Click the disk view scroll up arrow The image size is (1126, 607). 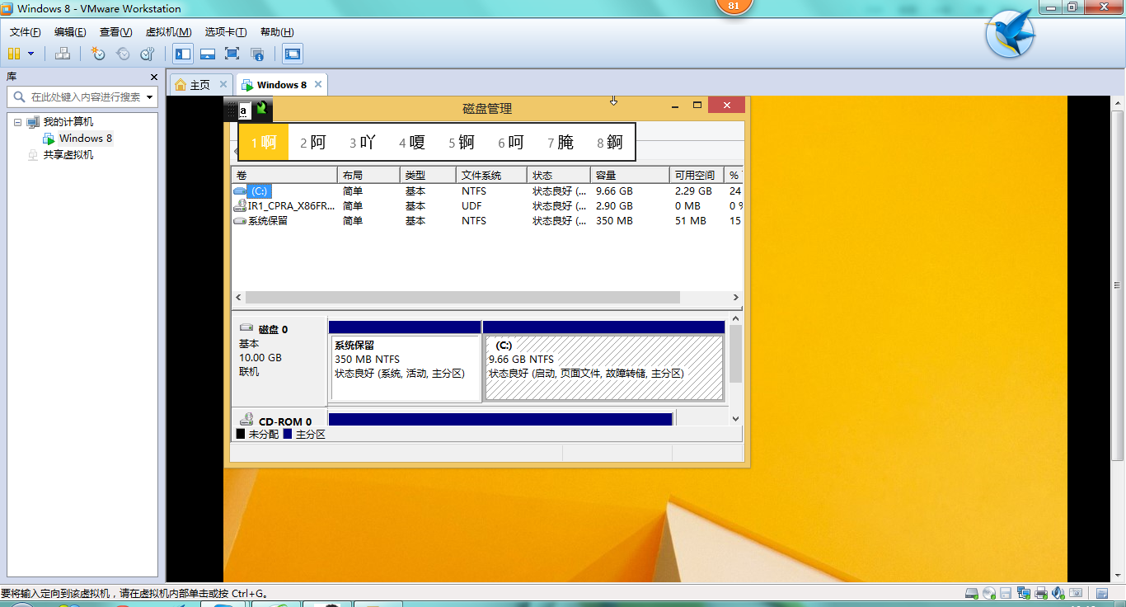pos(736,318)
